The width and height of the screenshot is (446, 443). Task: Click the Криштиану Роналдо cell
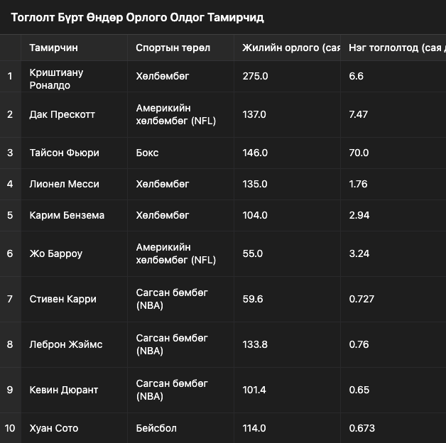(x=75, y=76)
